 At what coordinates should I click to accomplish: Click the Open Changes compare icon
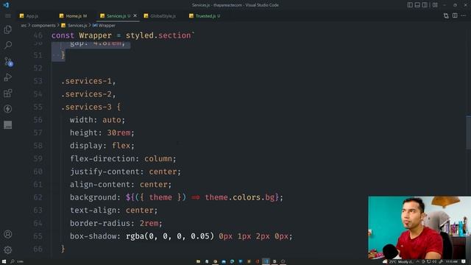pos(446,15)
